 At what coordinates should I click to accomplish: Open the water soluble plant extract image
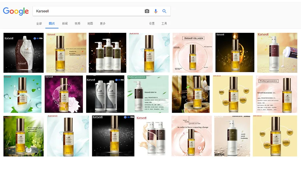(24, 136)
